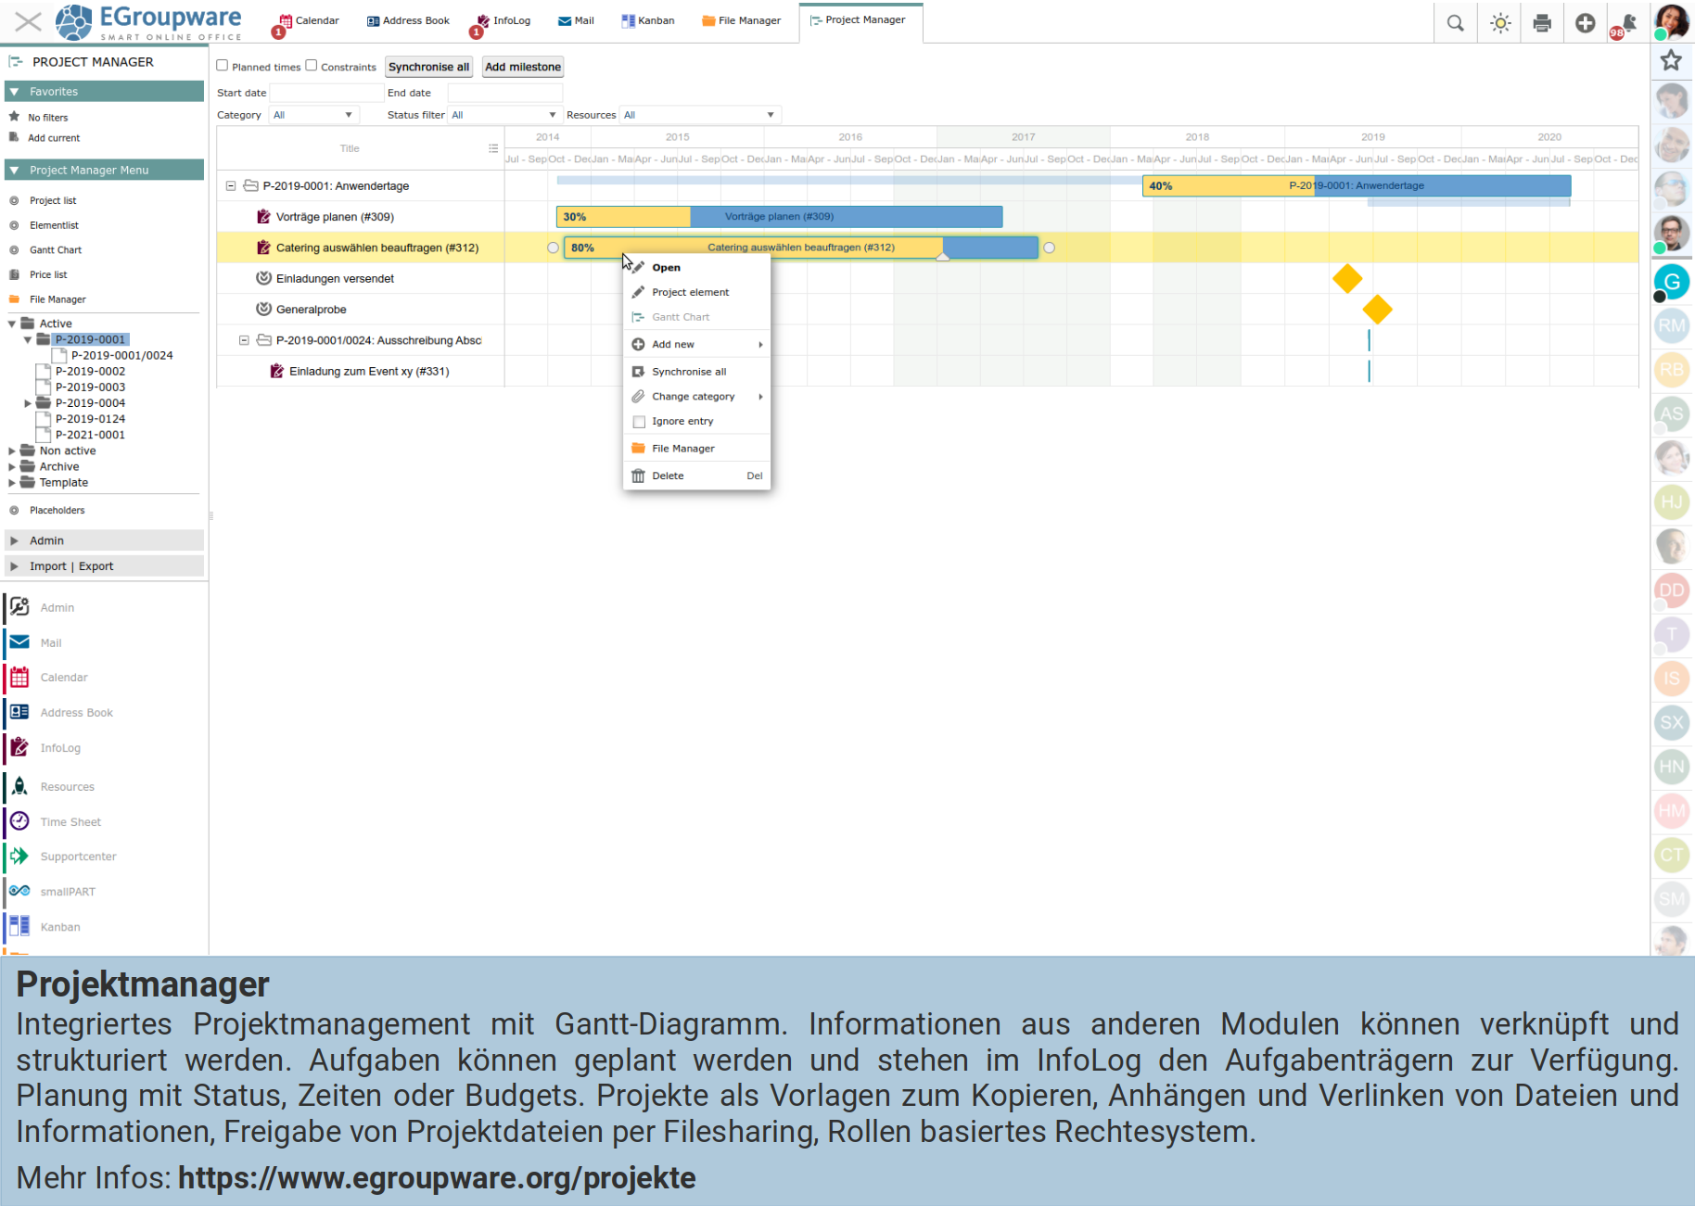This screenshot has height=1206, width=1695.
Task: Select Delete in the context menu
Action: [x=668, y=476]
